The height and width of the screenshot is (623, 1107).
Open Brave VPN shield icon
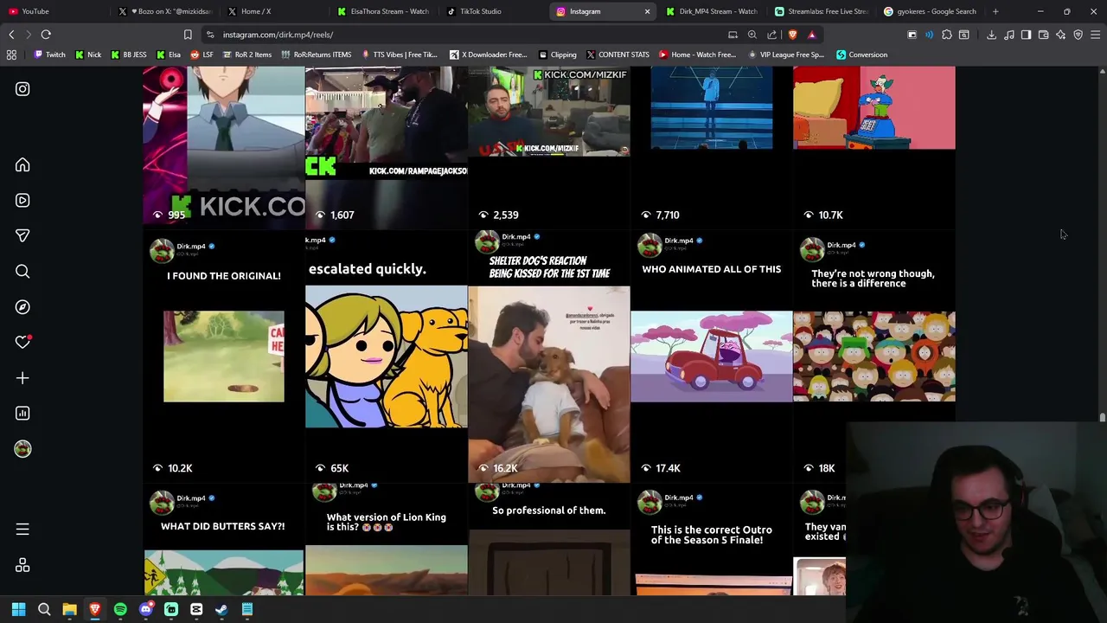(x=1078, y=35)
